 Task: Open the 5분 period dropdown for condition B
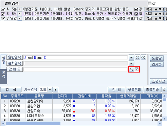click(x=20, y=14)
